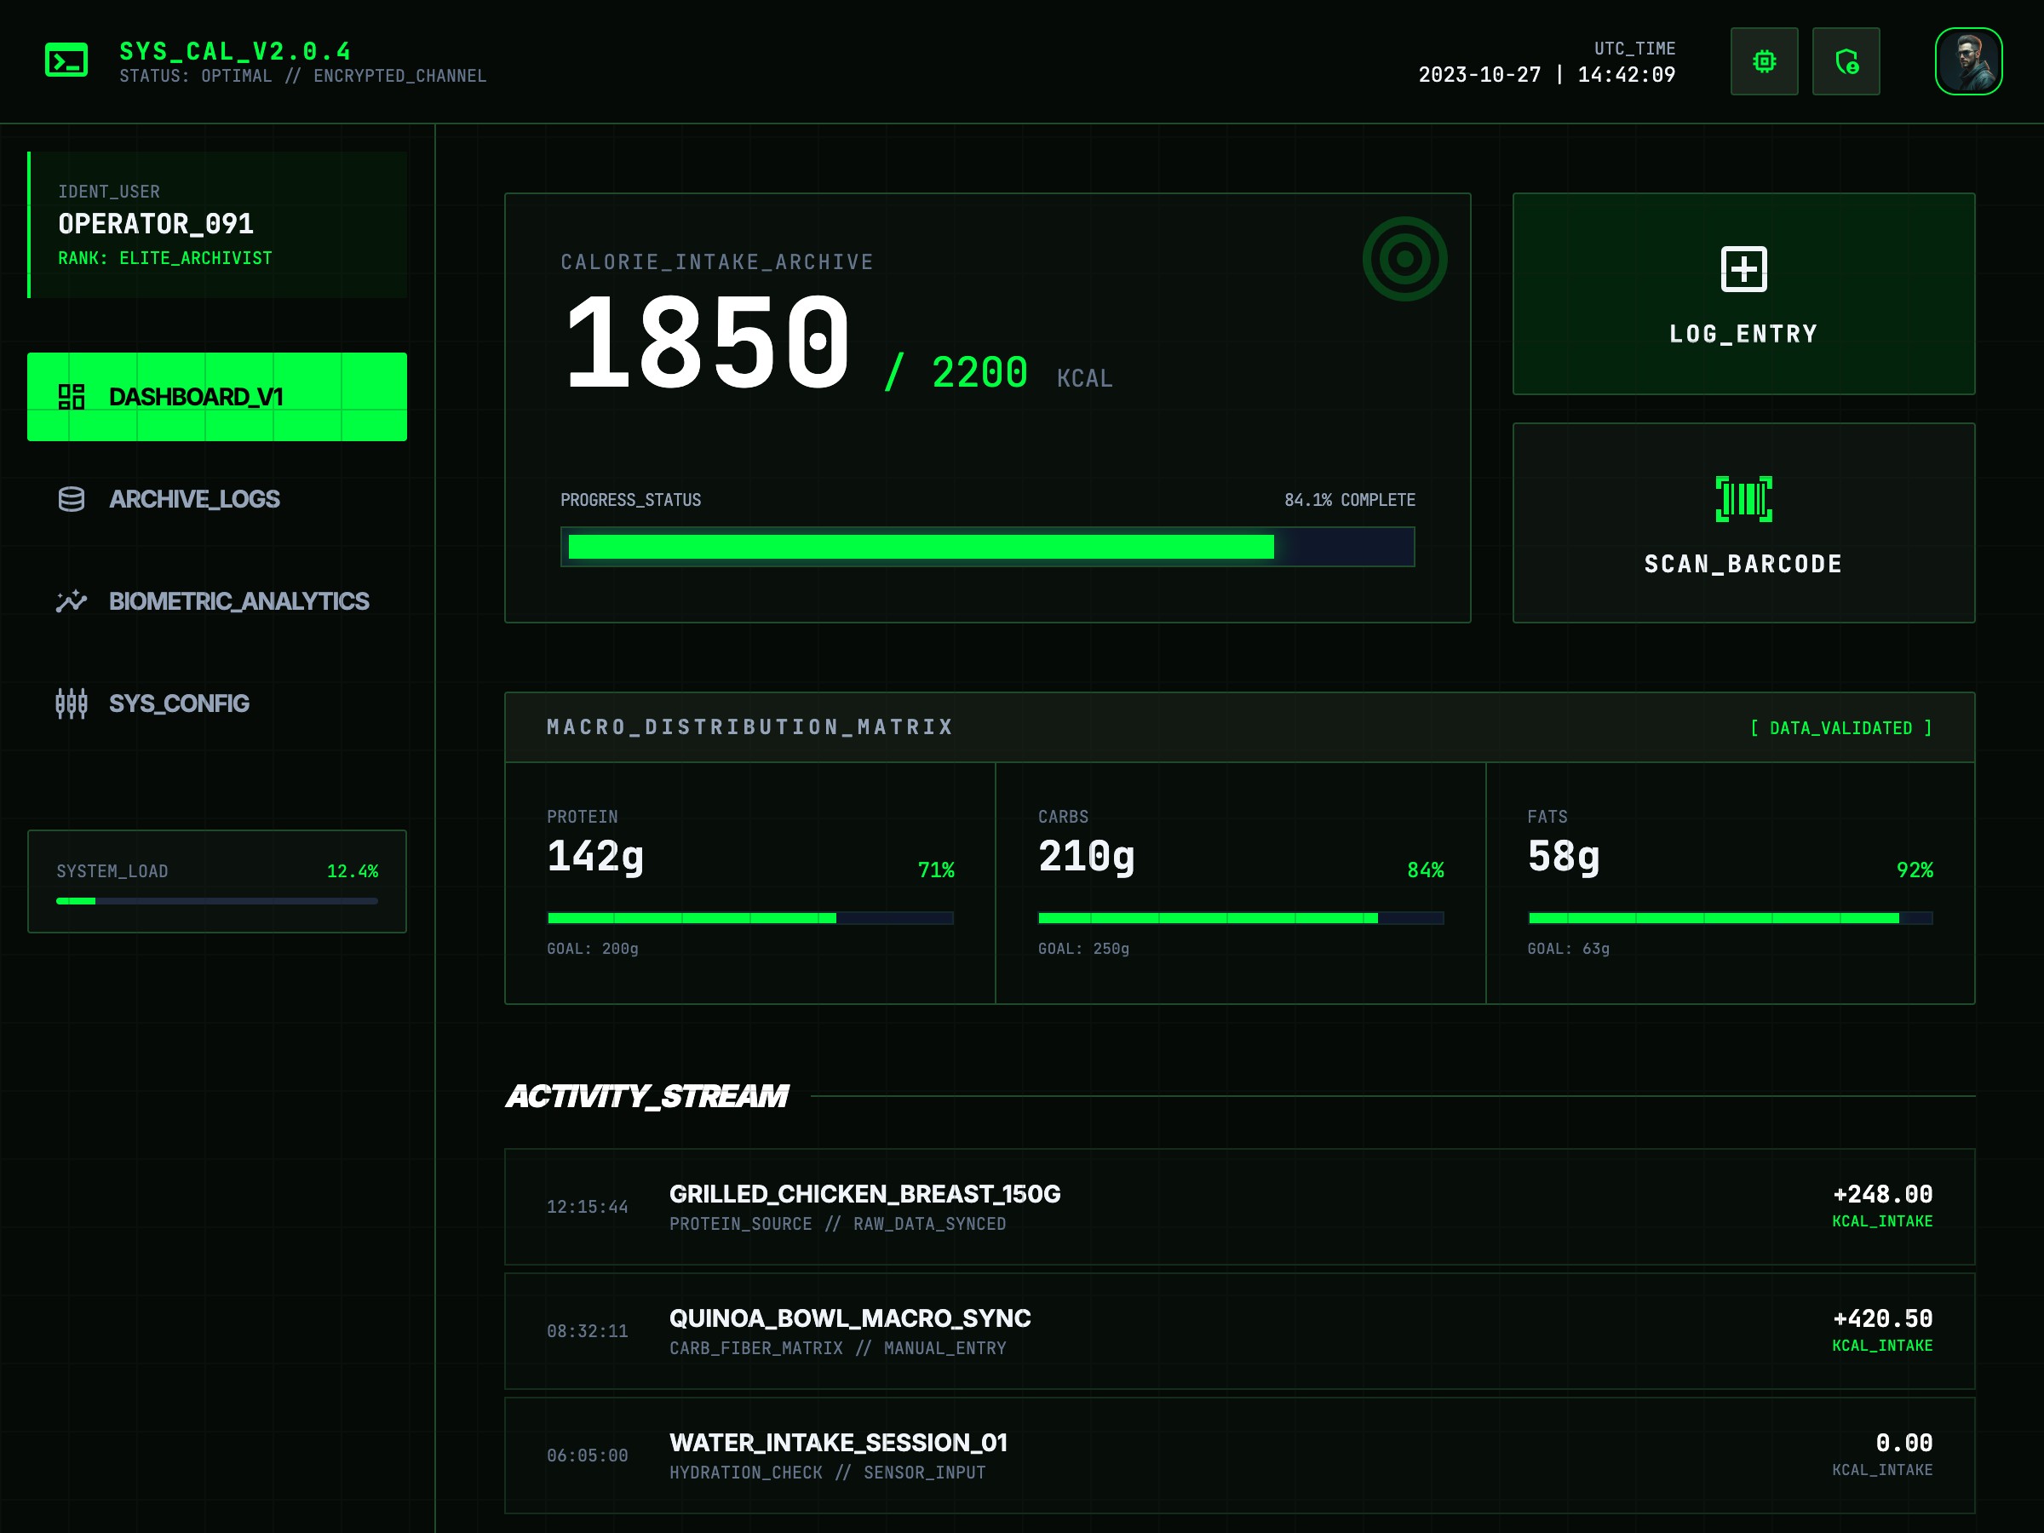Viewport: 2044px width, 1533px height.
Task: Open the BIOMETRIC_ANALYTICS page
Action: 239,600
